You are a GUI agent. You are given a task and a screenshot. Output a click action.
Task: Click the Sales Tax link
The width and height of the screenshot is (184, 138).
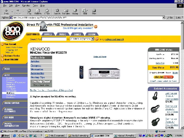160,63
